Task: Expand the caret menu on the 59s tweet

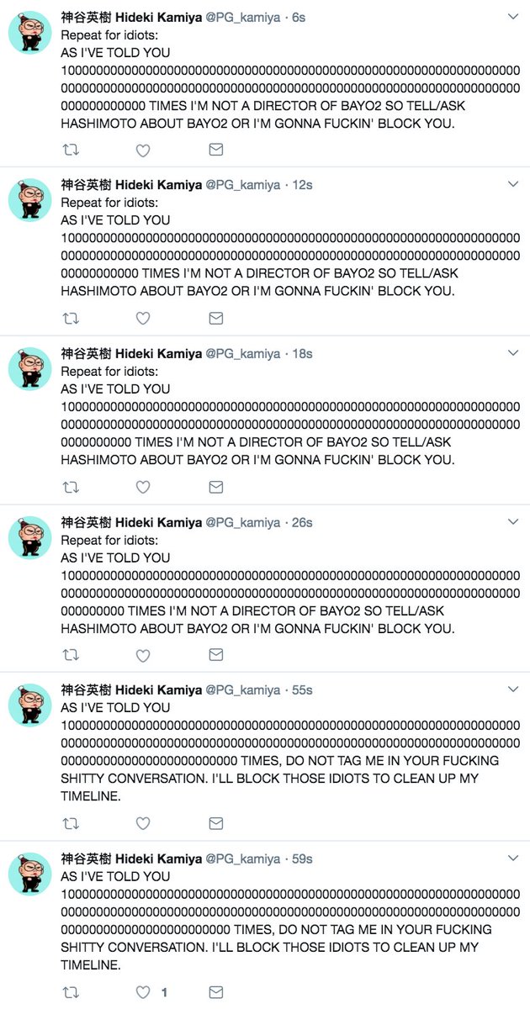Action: [514, 858]
